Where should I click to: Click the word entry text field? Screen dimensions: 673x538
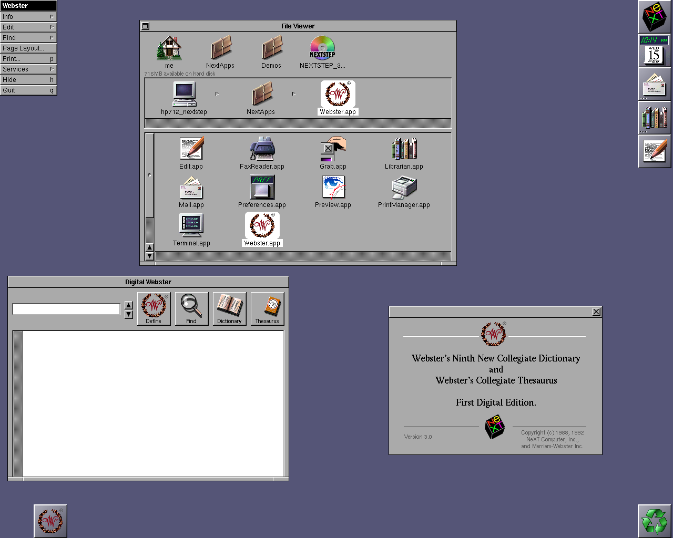[67, 309]
